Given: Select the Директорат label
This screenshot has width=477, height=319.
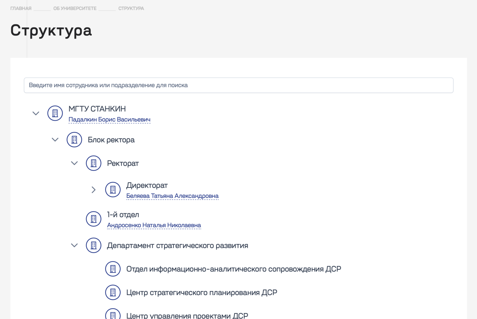Looking at the screenshot, I should click(x=147, y=185).
